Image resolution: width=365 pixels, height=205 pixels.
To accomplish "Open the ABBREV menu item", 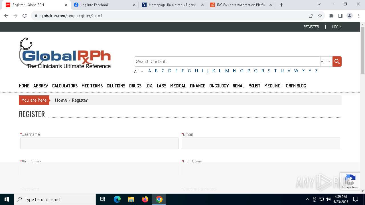I will (x=41, y=86).
